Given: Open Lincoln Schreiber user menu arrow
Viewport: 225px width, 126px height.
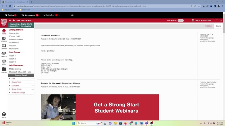Looking at the screenshot, I should [x=217, y=20].
